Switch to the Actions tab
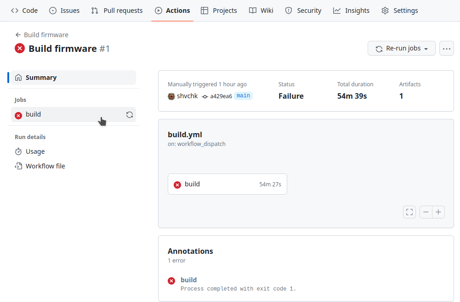The width and height of the screenshot is (460, 302). 172,10
